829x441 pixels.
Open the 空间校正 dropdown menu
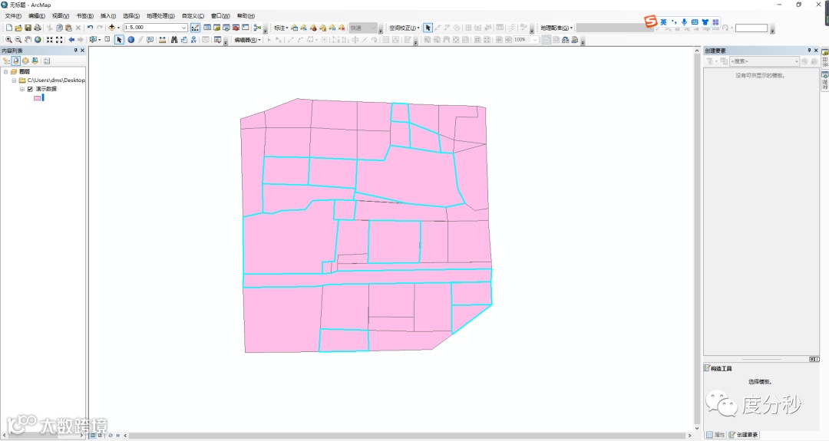pos(405,28)
